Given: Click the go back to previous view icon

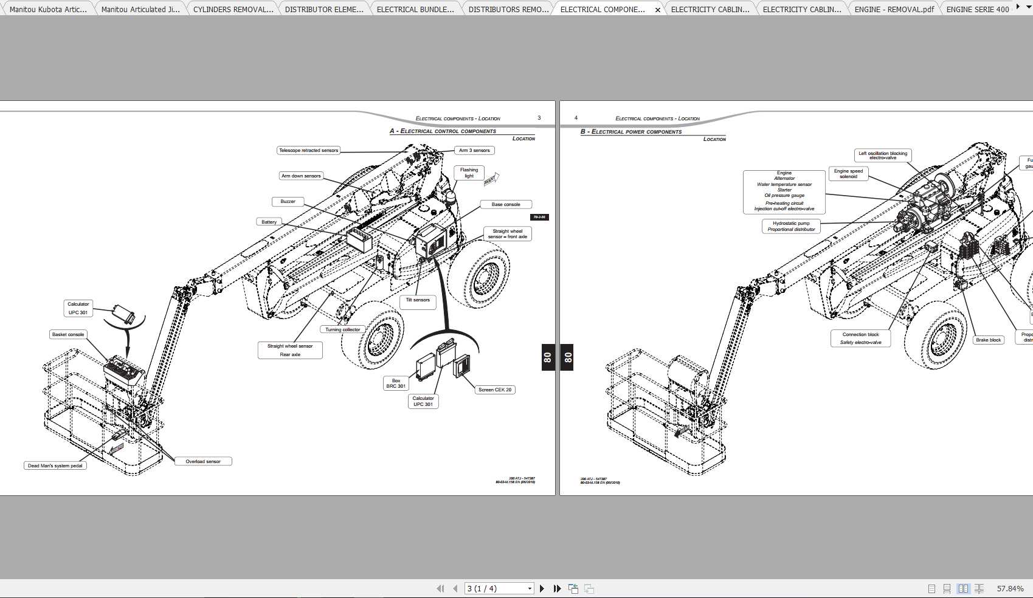Looking at the screenshot, I should [573, 588].
